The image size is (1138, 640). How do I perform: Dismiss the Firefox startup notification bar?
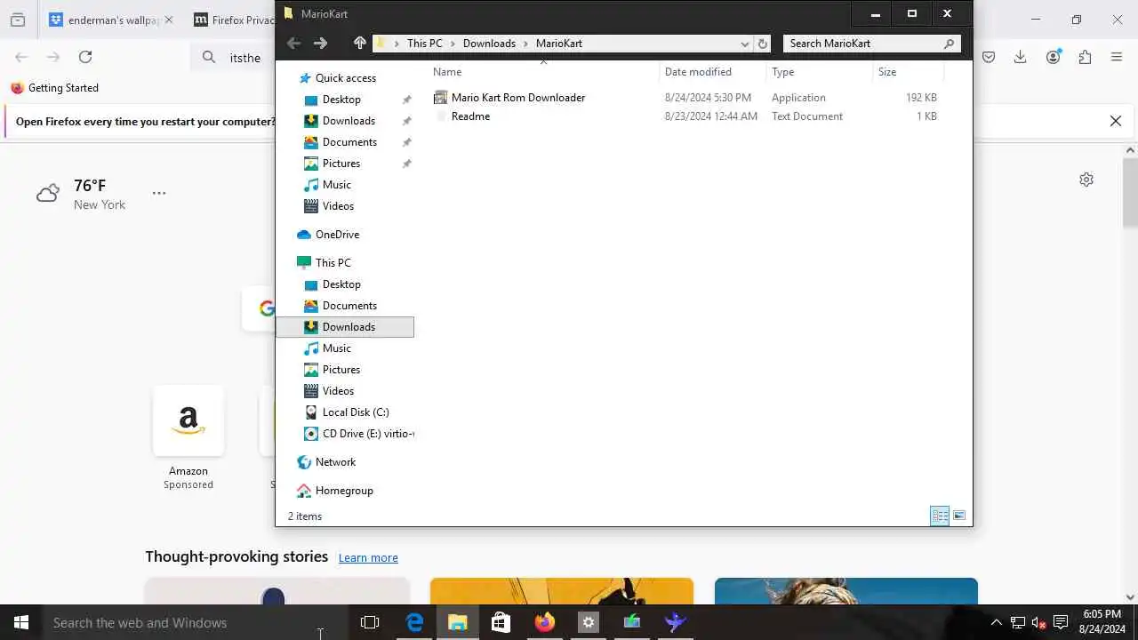pos(1116,121)
